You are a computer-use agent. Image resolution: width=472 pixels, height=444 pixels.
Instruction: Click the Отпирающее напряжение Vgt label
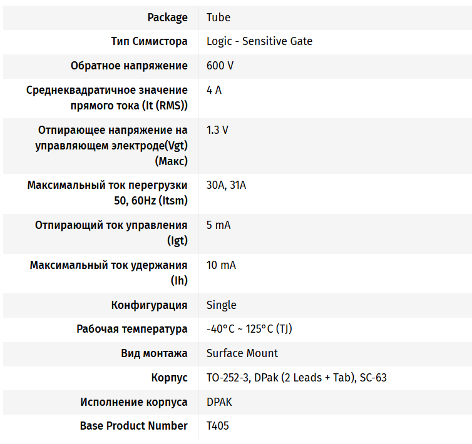pos(113,146)
